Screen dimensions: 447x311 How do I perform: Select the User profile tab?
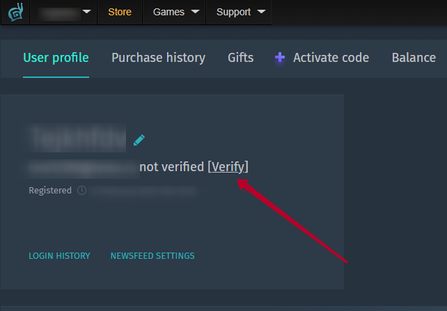pos(56,58)
